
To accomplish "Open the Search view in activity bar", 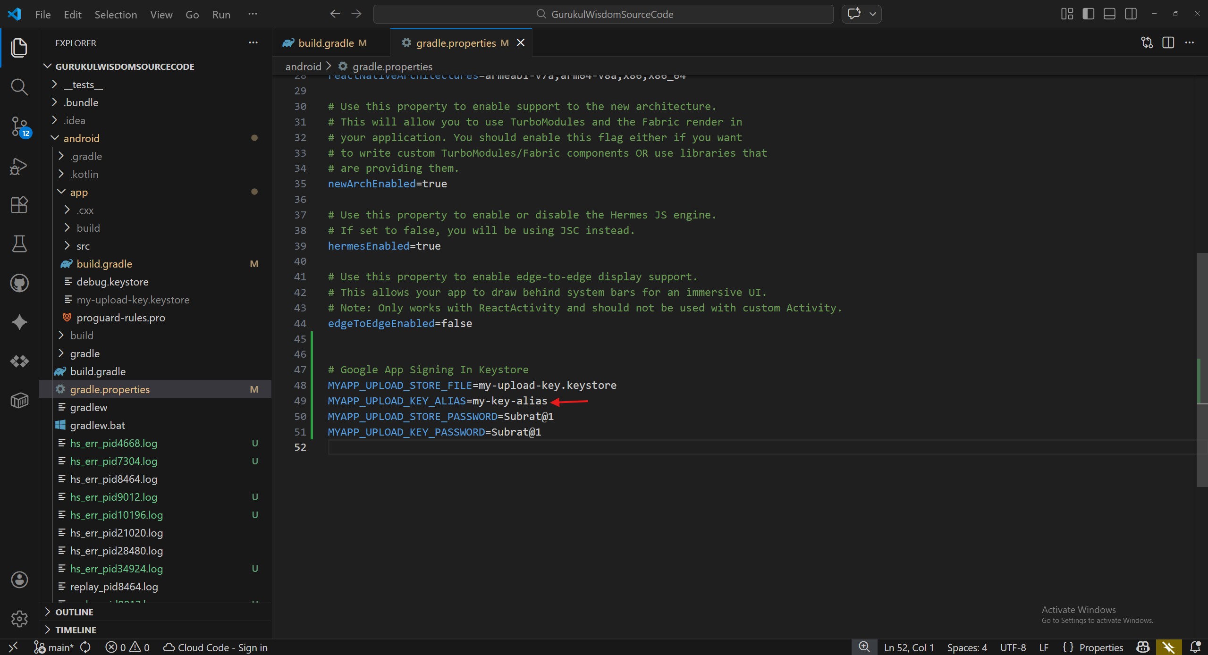I will coord(19,87).
